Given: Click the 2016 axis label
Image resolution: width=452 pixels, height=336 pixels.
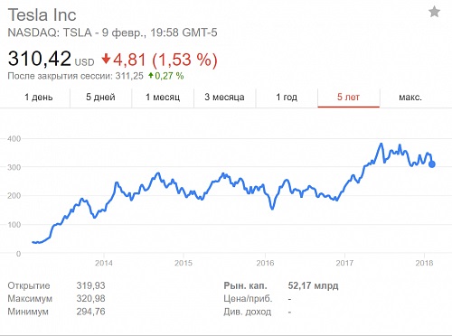Looking at the screenshot, I should (265, 263).
